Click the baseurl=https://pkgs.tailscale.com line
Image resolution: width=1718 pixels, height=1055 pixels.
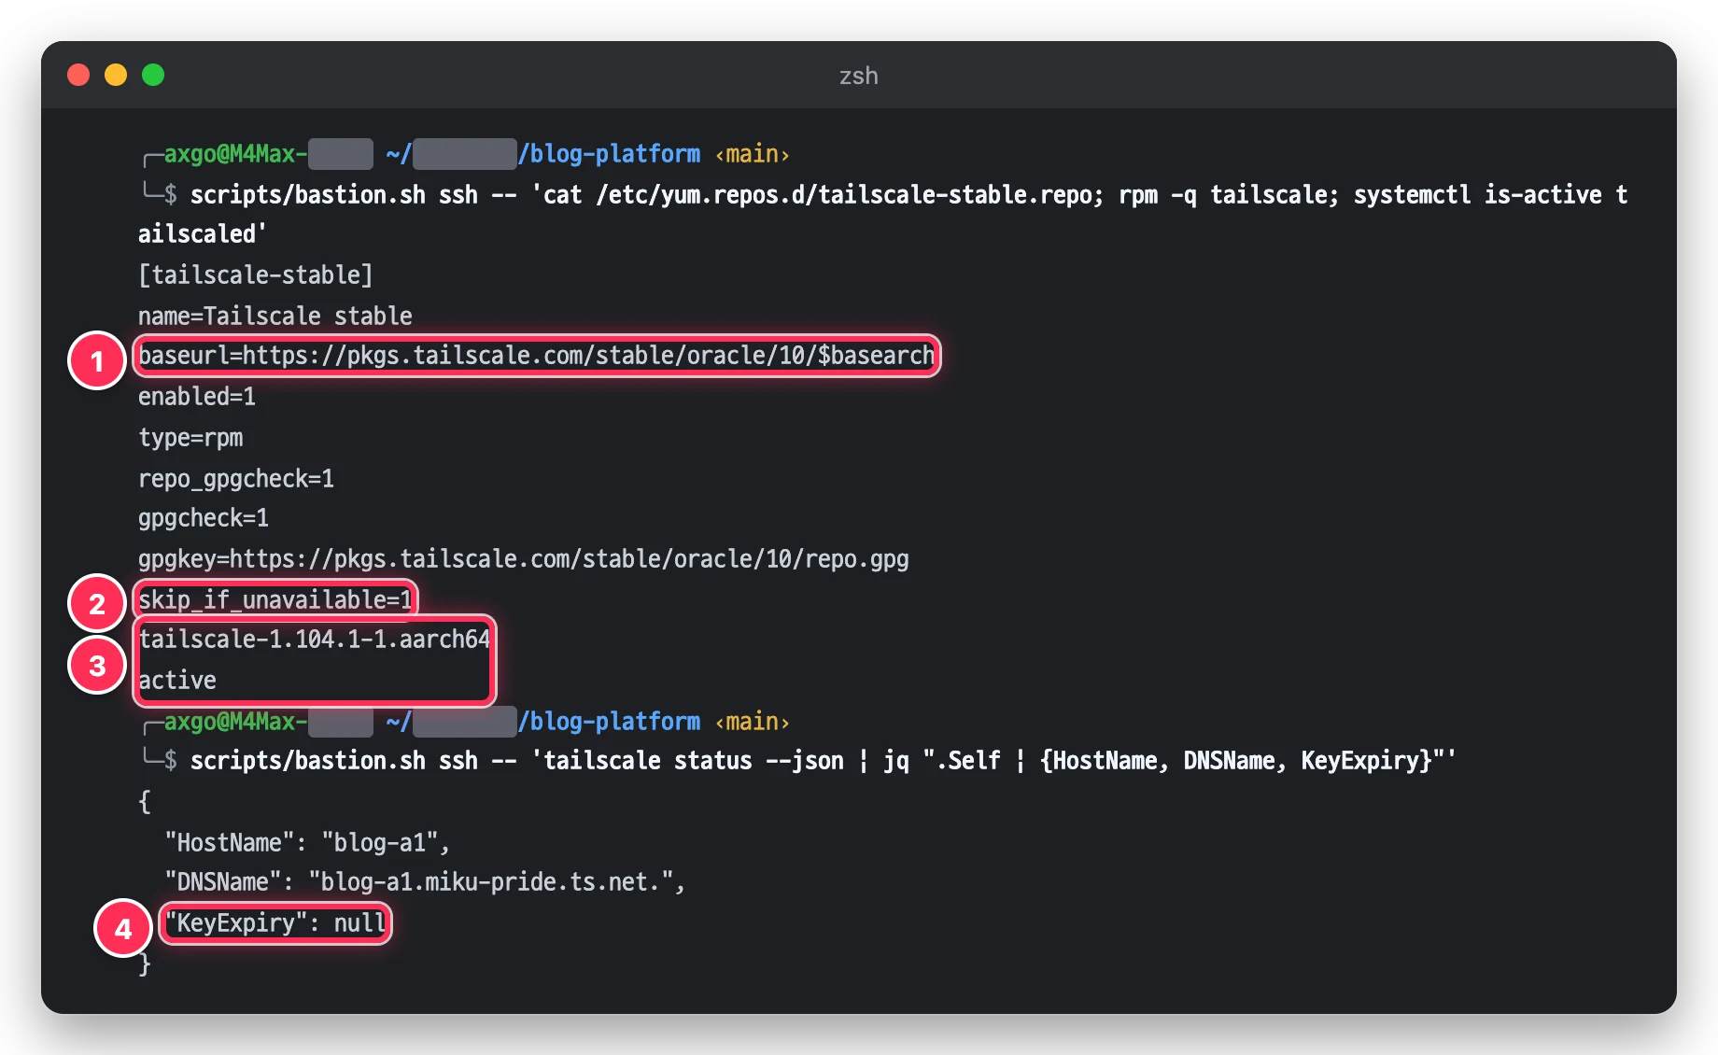pos(537,356)
